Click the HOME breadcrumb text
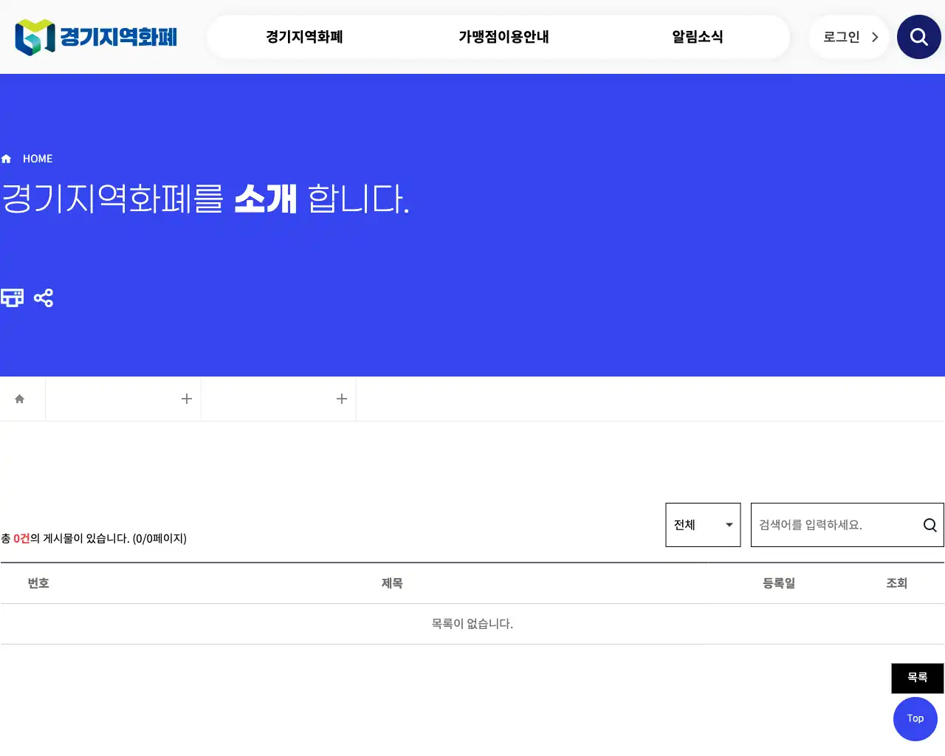 [38, 158]
